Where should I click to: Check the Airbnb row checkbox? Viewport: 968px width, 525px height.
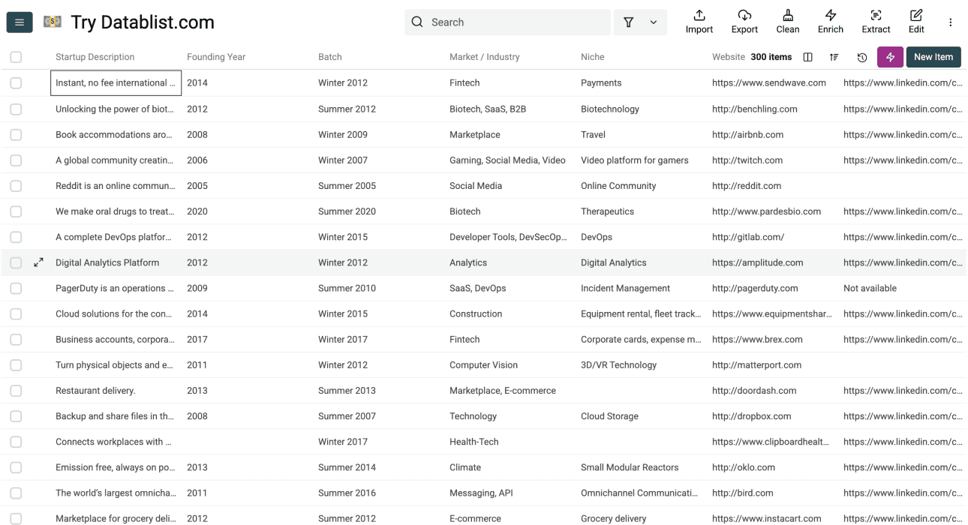click(16, 135)
